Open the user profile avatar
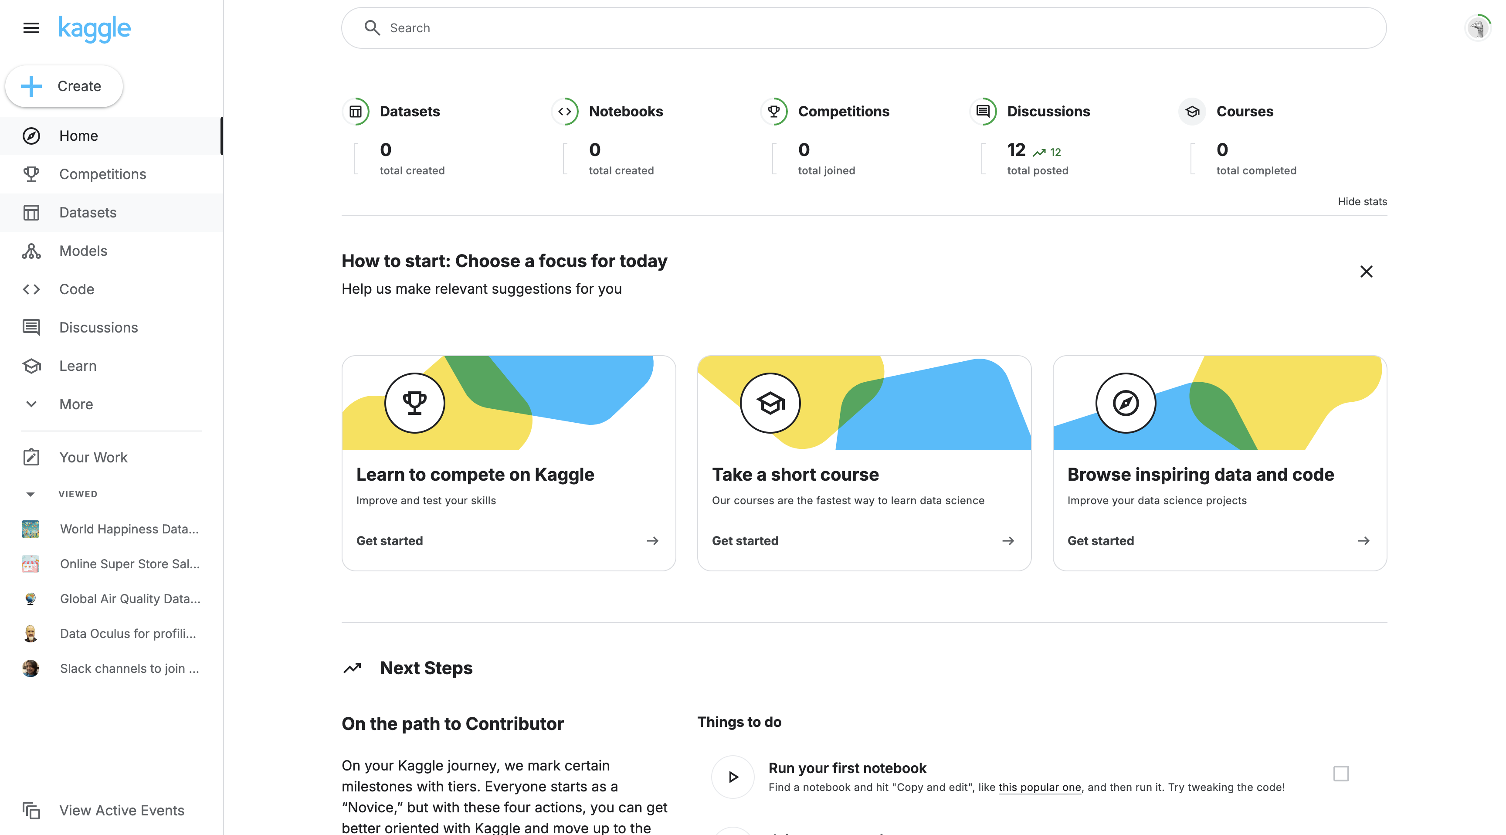Image resolution: width=1506 pixels, height=835 pixels. [1478, 28]
